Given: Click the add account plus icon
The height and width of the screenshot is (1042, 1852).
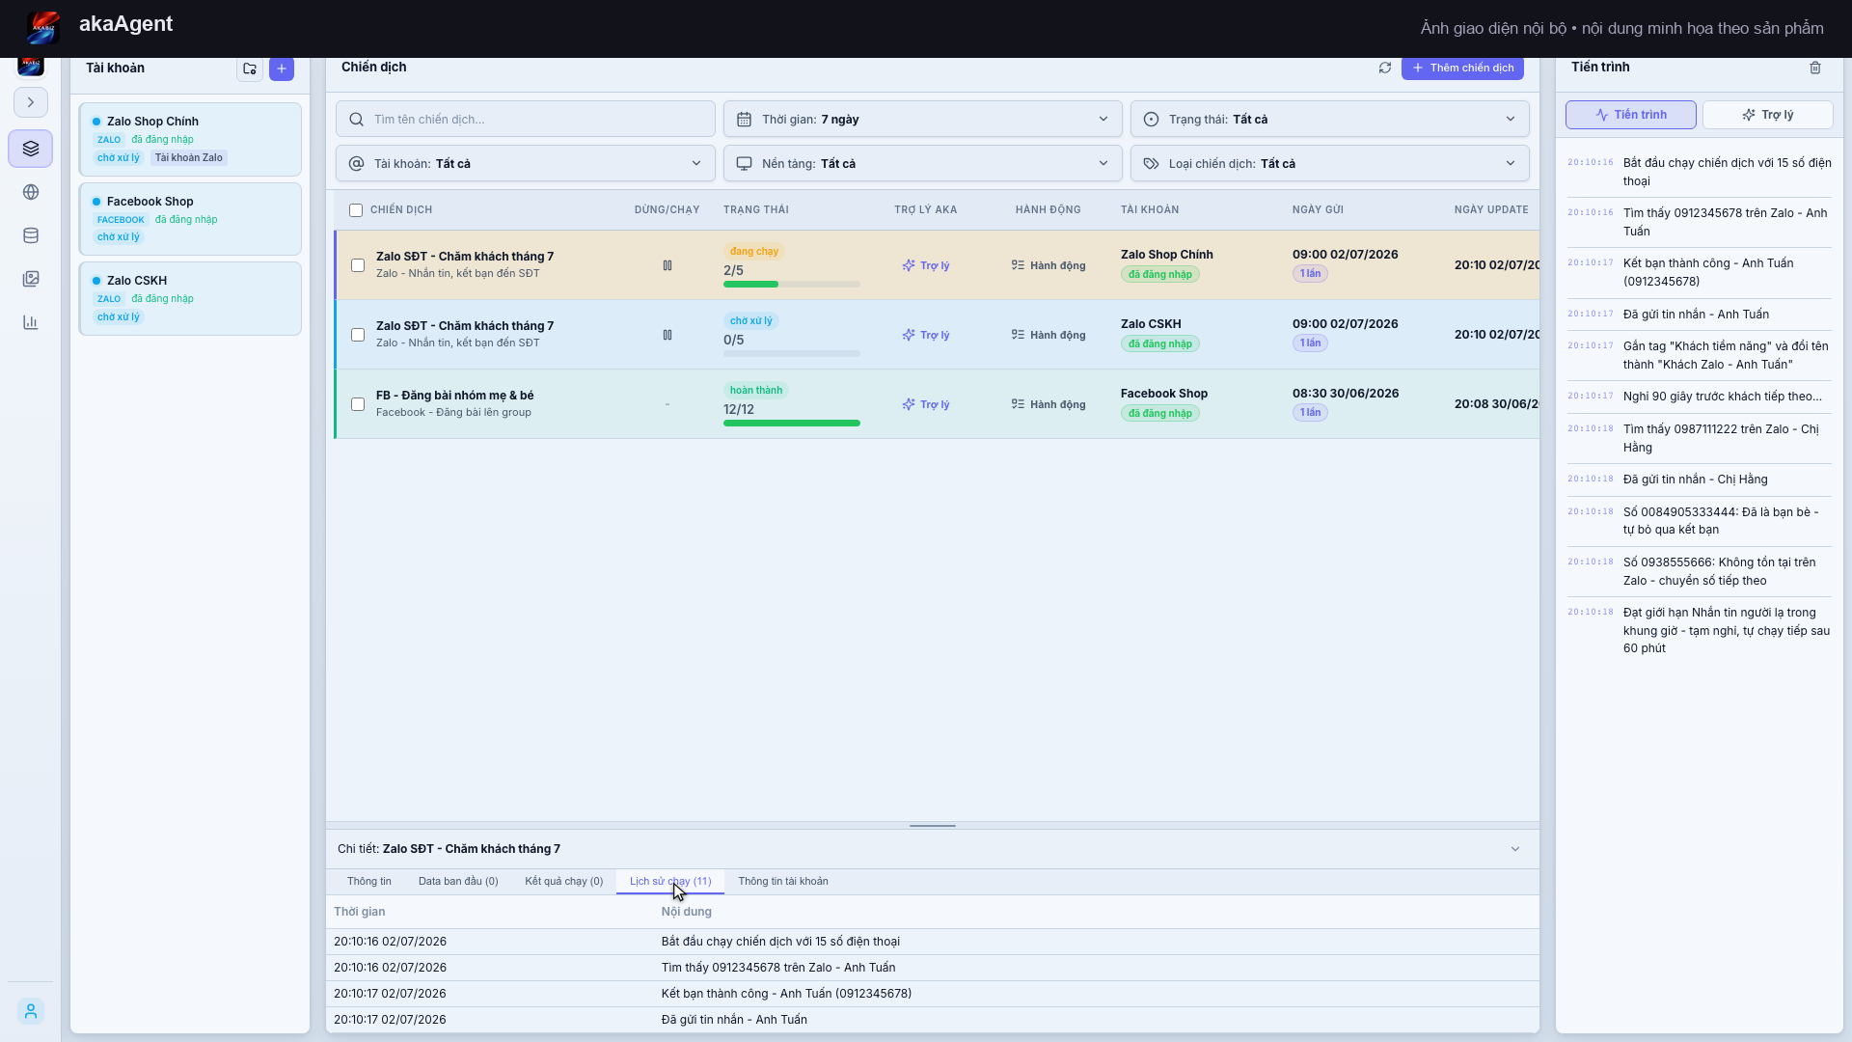Looking at the screenshot, I should (x=282, y=69).
